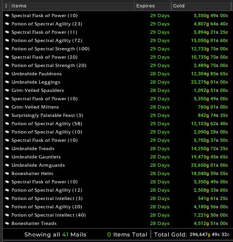Click the Showing all 41 Mails status
The image size is (233, 242).
[x=55, y=235]
